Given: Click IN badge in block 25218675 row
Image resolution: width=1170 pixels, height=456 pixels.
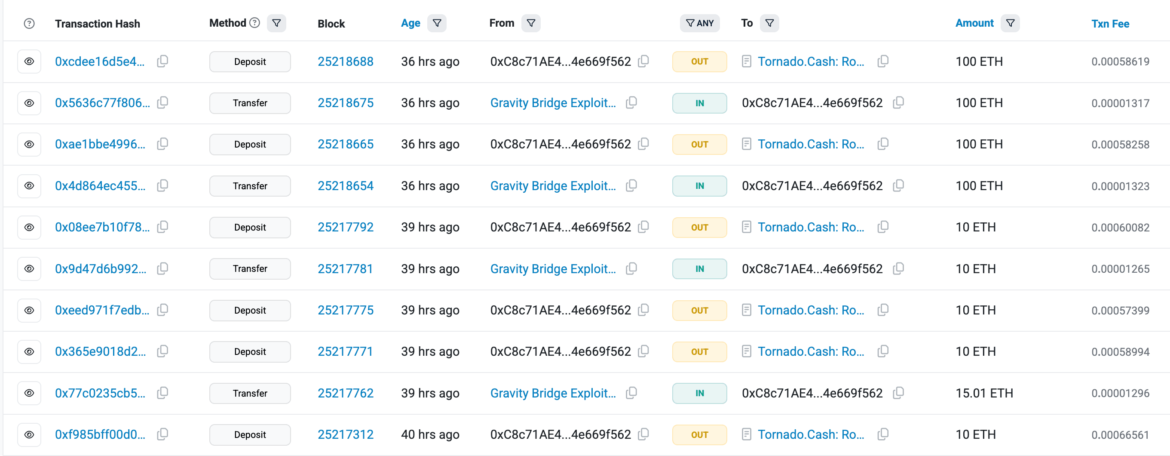Looking at the screenshot, I should (x=699, y=103).
